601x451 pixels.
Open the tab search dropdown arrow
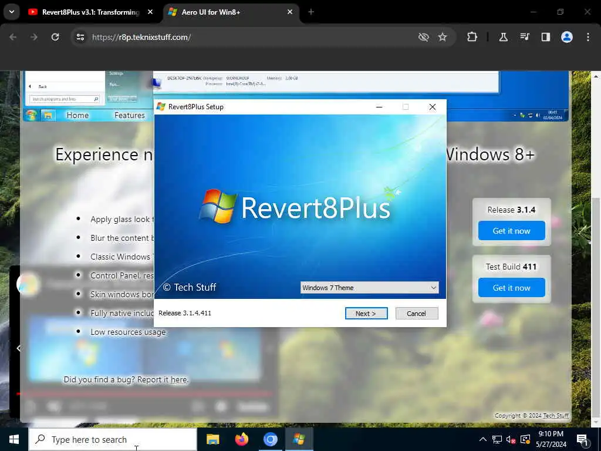click(12, 12)
